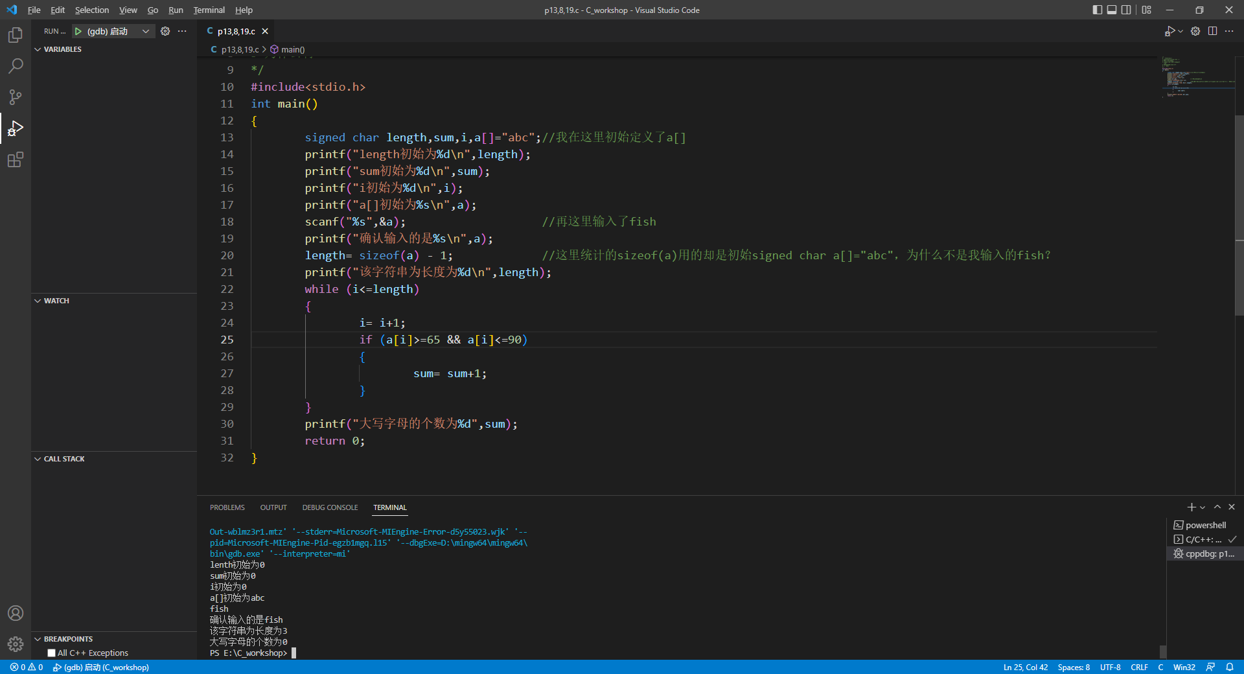Open Run or Debug dropdown arrow in editor toolbar

(1181, 31)
